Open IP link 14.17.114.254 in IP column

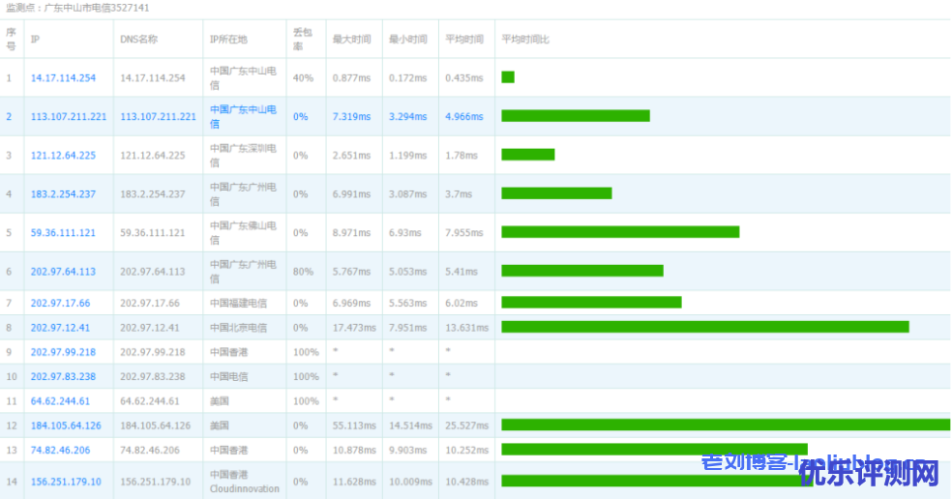63,77
